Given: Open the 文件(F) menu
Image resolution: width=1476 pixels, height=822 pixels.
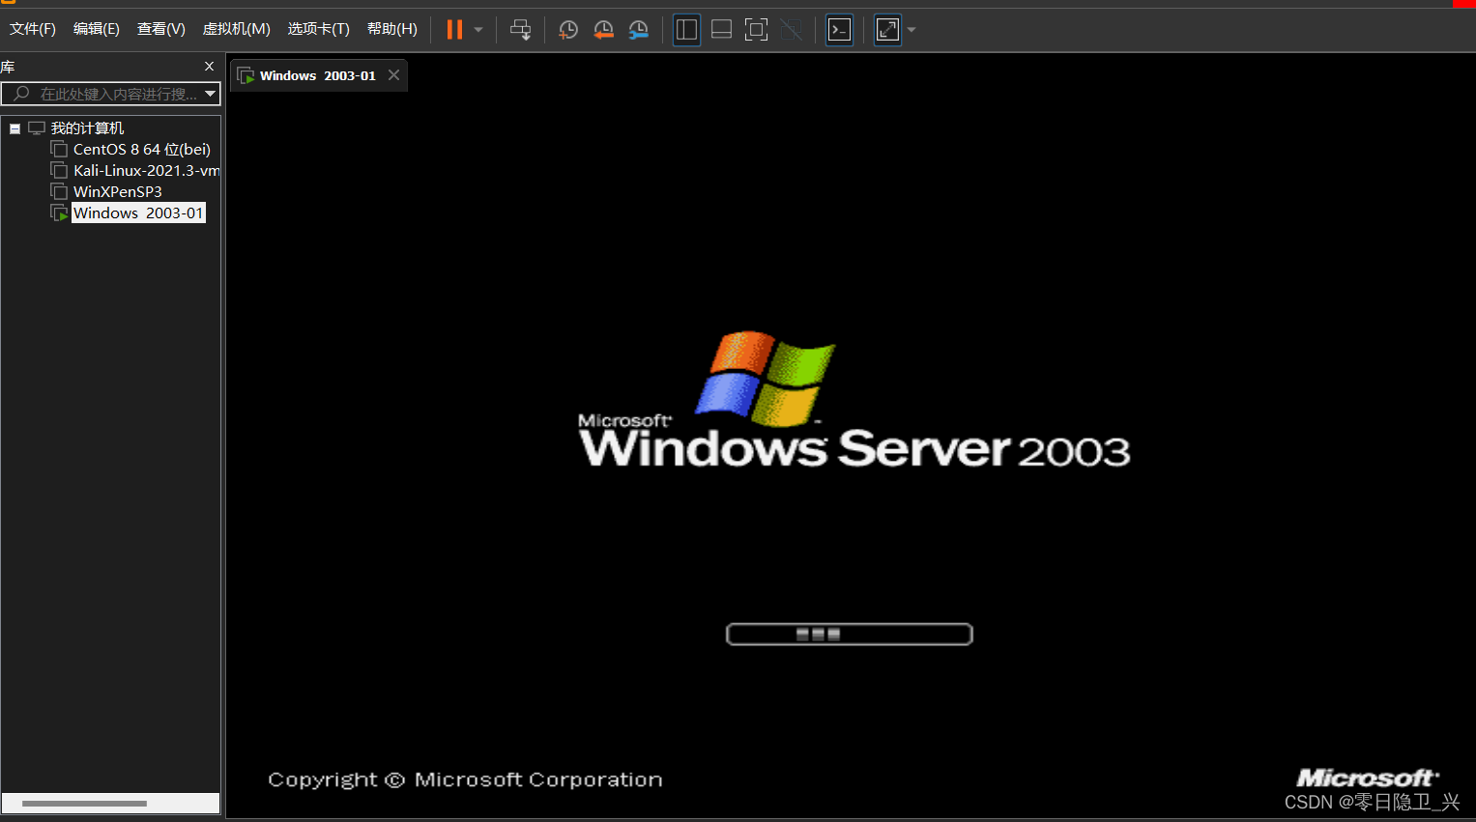Looking at the screenshot, I should coord(33,29).
